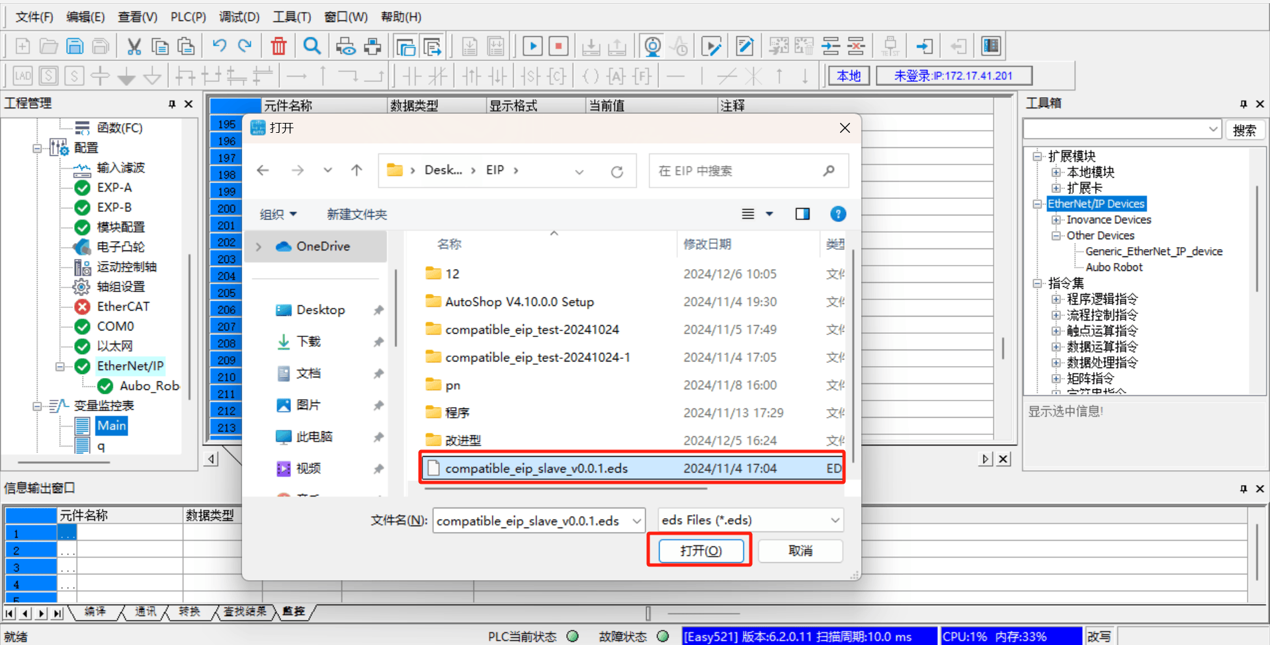The width and height of the screenshot is (1270, 645).
Task: Click the undo arrow toolbar icon
Action: [219, 46]
